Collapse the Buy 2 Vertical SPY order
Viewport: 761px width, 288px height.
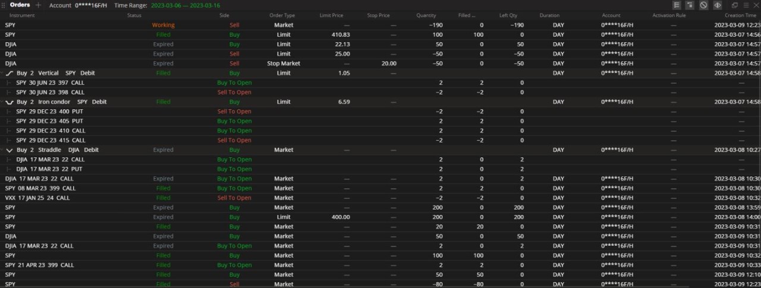[2, 73]
